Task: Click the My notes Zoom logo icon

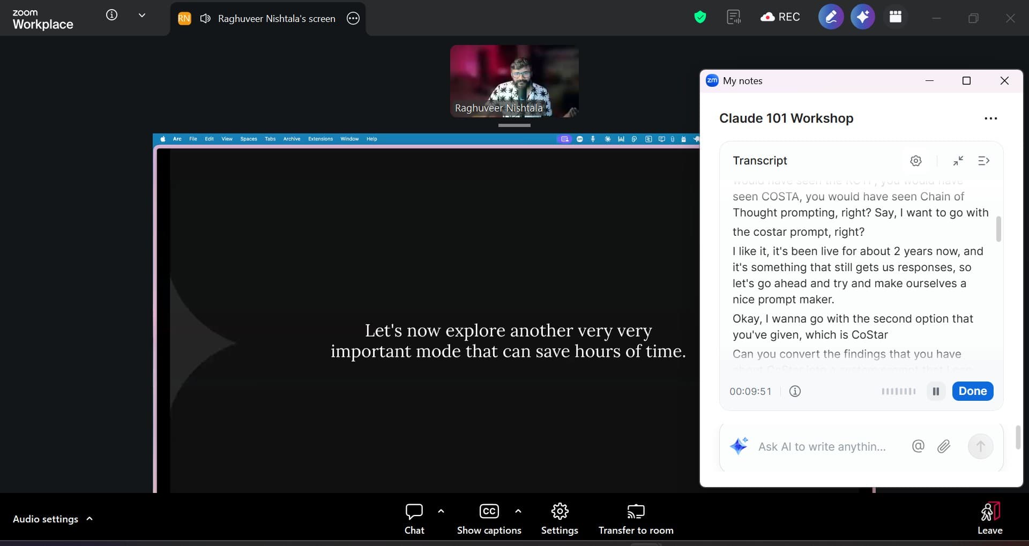Action: click(x=712, y=80)
